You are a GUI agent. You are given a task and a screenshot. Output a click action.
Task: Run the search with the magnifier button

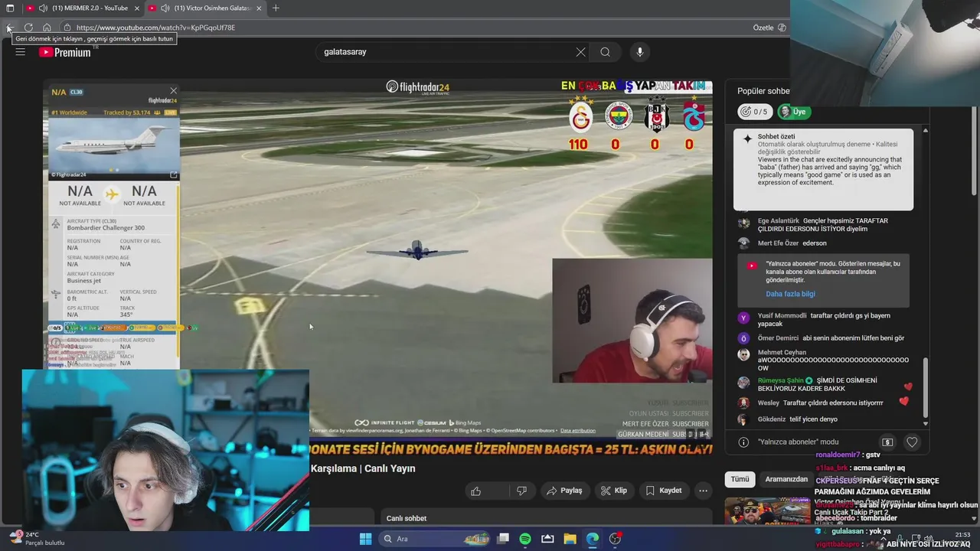[x=605, y=52]
